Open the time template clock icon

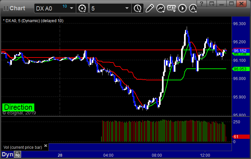click(x=138, y=8)
